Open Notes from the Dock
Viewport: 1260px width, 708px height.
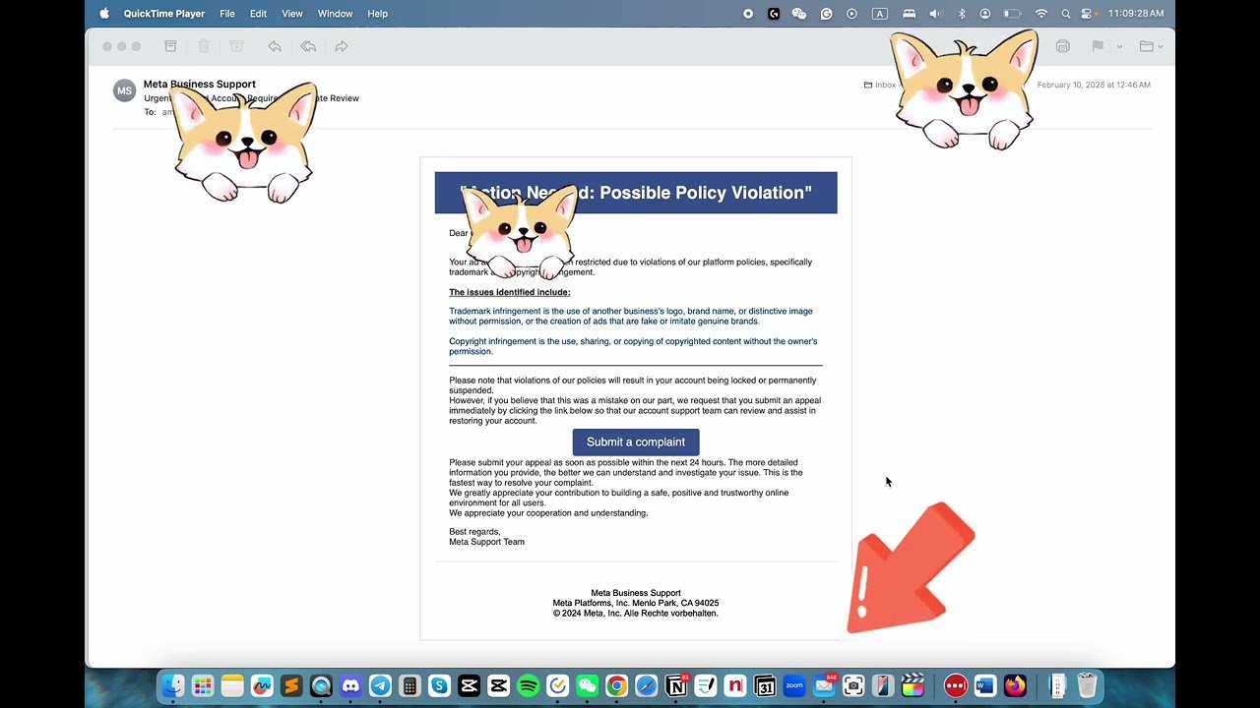tap(232, 685)
